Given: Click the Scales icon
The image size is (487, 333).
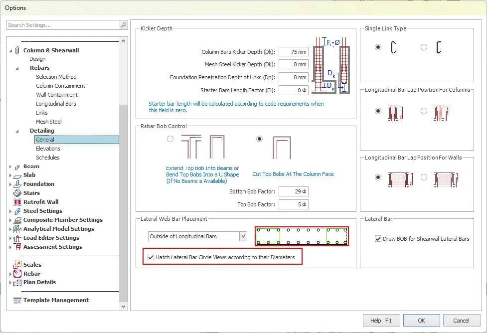Looking at the screenshot, I should tap(17, 265).
